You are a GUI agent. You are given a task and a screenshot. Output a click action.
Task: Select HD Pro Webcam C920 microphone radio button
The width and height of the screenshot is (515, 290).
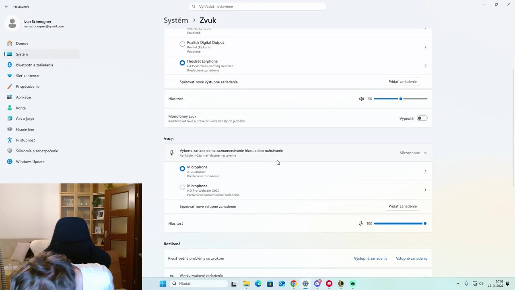(x=182, y=187)
